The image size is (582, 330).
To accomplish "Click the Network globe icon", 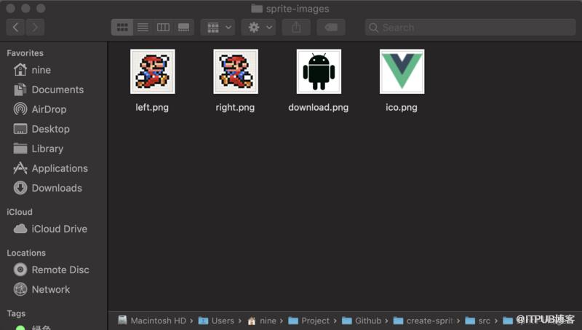I will 20,289.
